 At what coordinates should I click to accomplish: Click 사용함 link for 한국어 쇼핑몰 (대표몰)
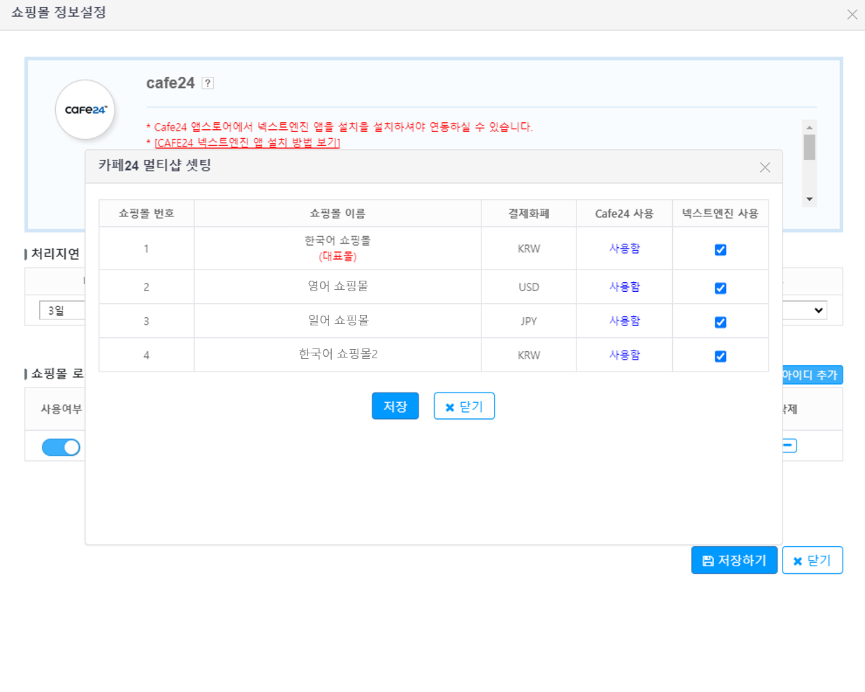click(x=625, y=249)
